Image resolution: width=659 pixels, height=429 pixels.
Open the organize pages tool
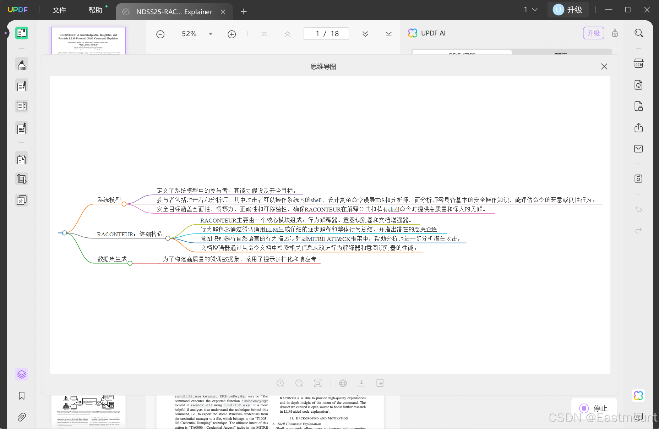[22, 159]
